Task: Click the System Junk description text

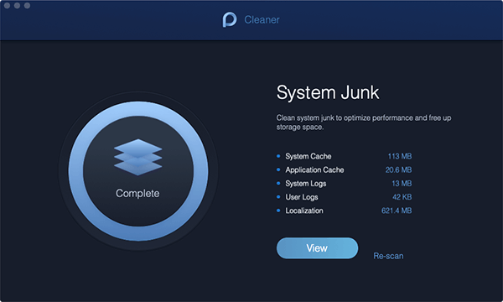Action: pyautogui.click(x=364, y=122)
